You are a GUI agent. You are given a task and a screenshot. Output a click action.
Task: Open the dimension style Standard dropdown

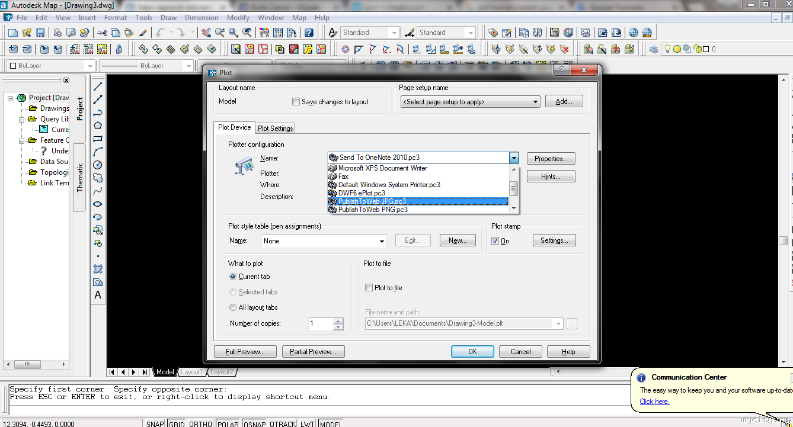(471, 33)
